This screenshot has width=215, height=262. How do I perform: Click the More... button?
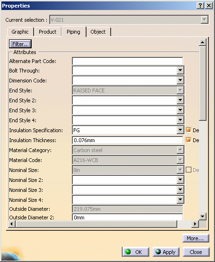(195, 238)
